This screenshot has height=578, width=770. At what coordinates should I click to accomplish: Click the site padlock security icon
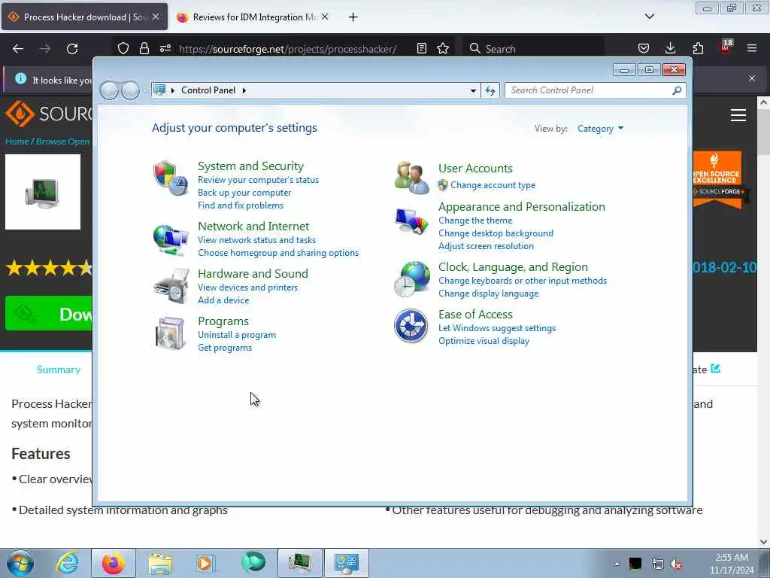coord(144,49)
